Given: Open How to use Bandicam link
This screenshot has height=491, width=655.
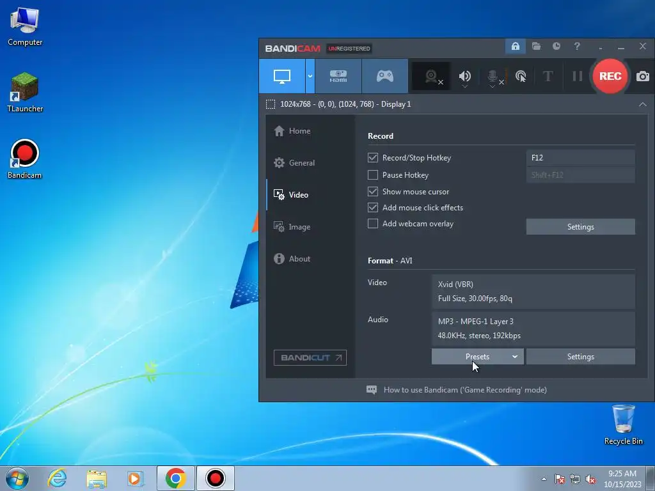Looking at the screenshot, I should point(465,390).
